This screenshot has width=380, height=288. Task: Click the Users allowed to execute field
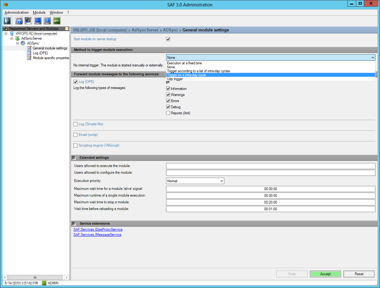click(x=270, y=166)
